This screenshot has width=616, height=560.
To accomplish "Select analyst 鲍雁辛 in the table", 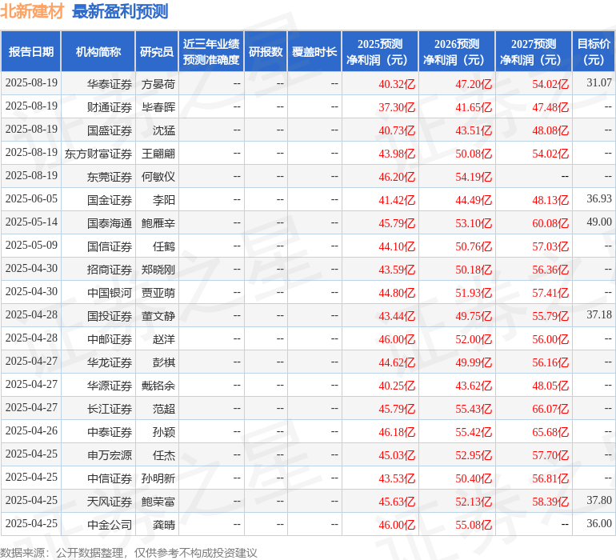I will (x=158, y=222).
